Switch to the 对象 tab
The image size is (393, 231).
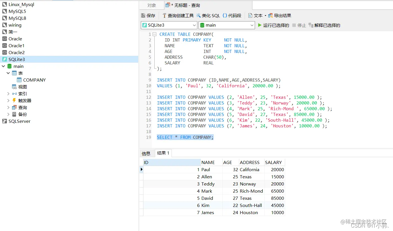152,5
